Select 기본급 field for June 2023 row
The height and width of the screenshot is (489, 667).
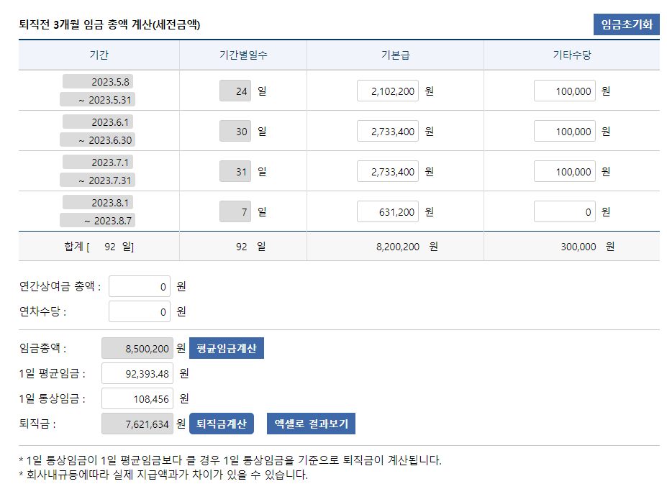pyautogui.click(x=388, y=132)
